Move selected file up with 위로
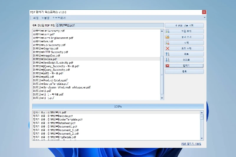236x157 pixels. pyautogui.click(x=184, y=54)
